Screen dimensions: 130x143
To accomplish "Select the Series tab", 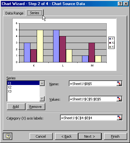I will click(35, 13).
